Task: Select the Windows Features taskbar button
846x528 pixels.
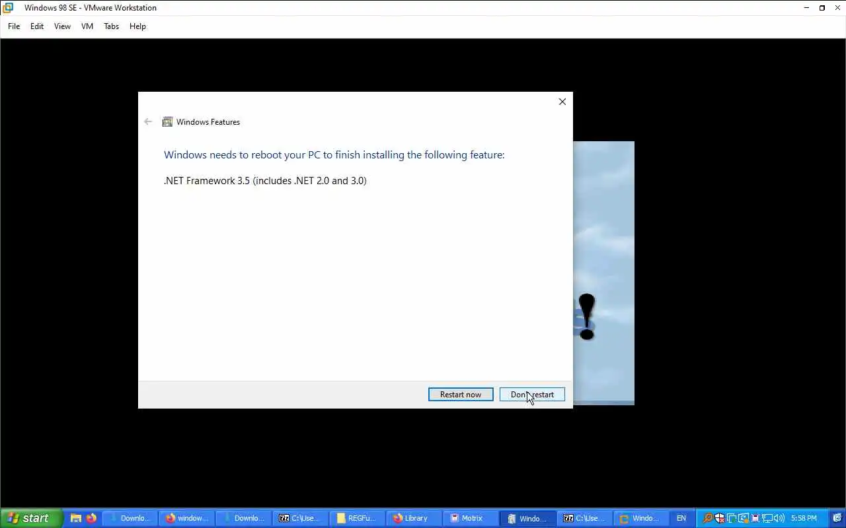Action: pyautogui.click(x=527, y=518)
